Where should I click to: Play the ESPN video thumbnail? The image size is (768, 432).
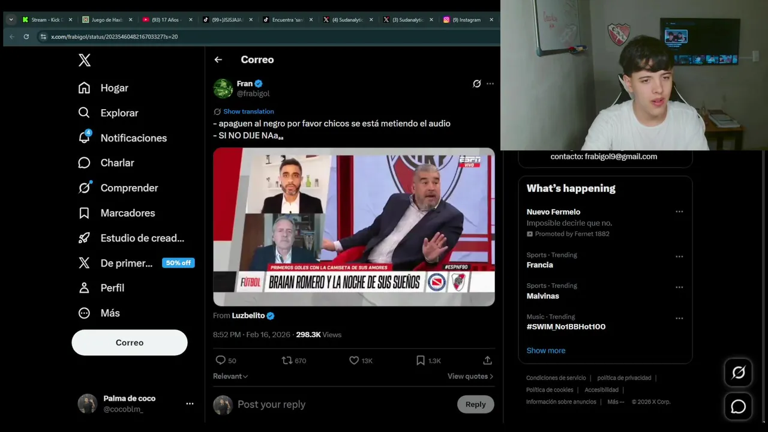pyautogui.click(x=354, y=227)
